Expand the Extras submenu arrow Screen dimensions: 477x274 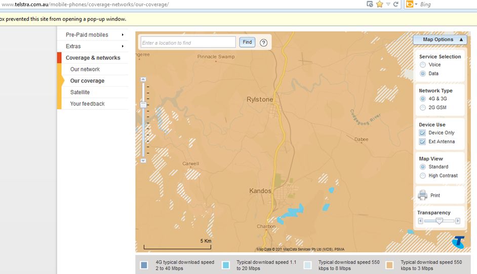123,46
